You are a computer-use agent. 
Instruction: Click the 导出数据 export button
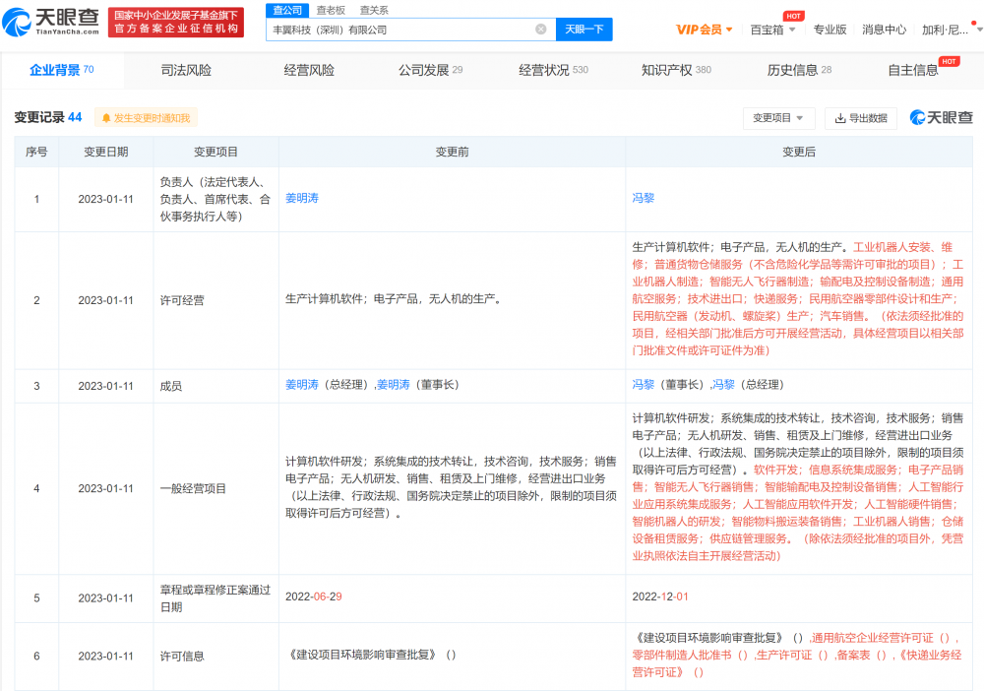click(x=860, y=118)
